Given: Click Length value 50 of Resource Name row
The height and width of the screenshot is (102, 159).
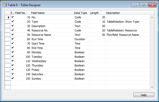Looking at the screenshot, I should (98, 35).
